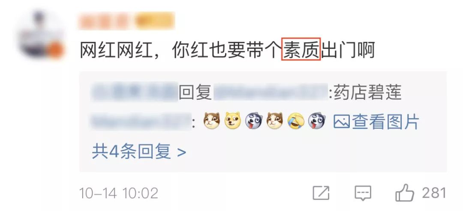The height and width of the screenshot is (211, 463).
Task: Tap the 药店碧莲 reply text
Action: coord(368,93)
